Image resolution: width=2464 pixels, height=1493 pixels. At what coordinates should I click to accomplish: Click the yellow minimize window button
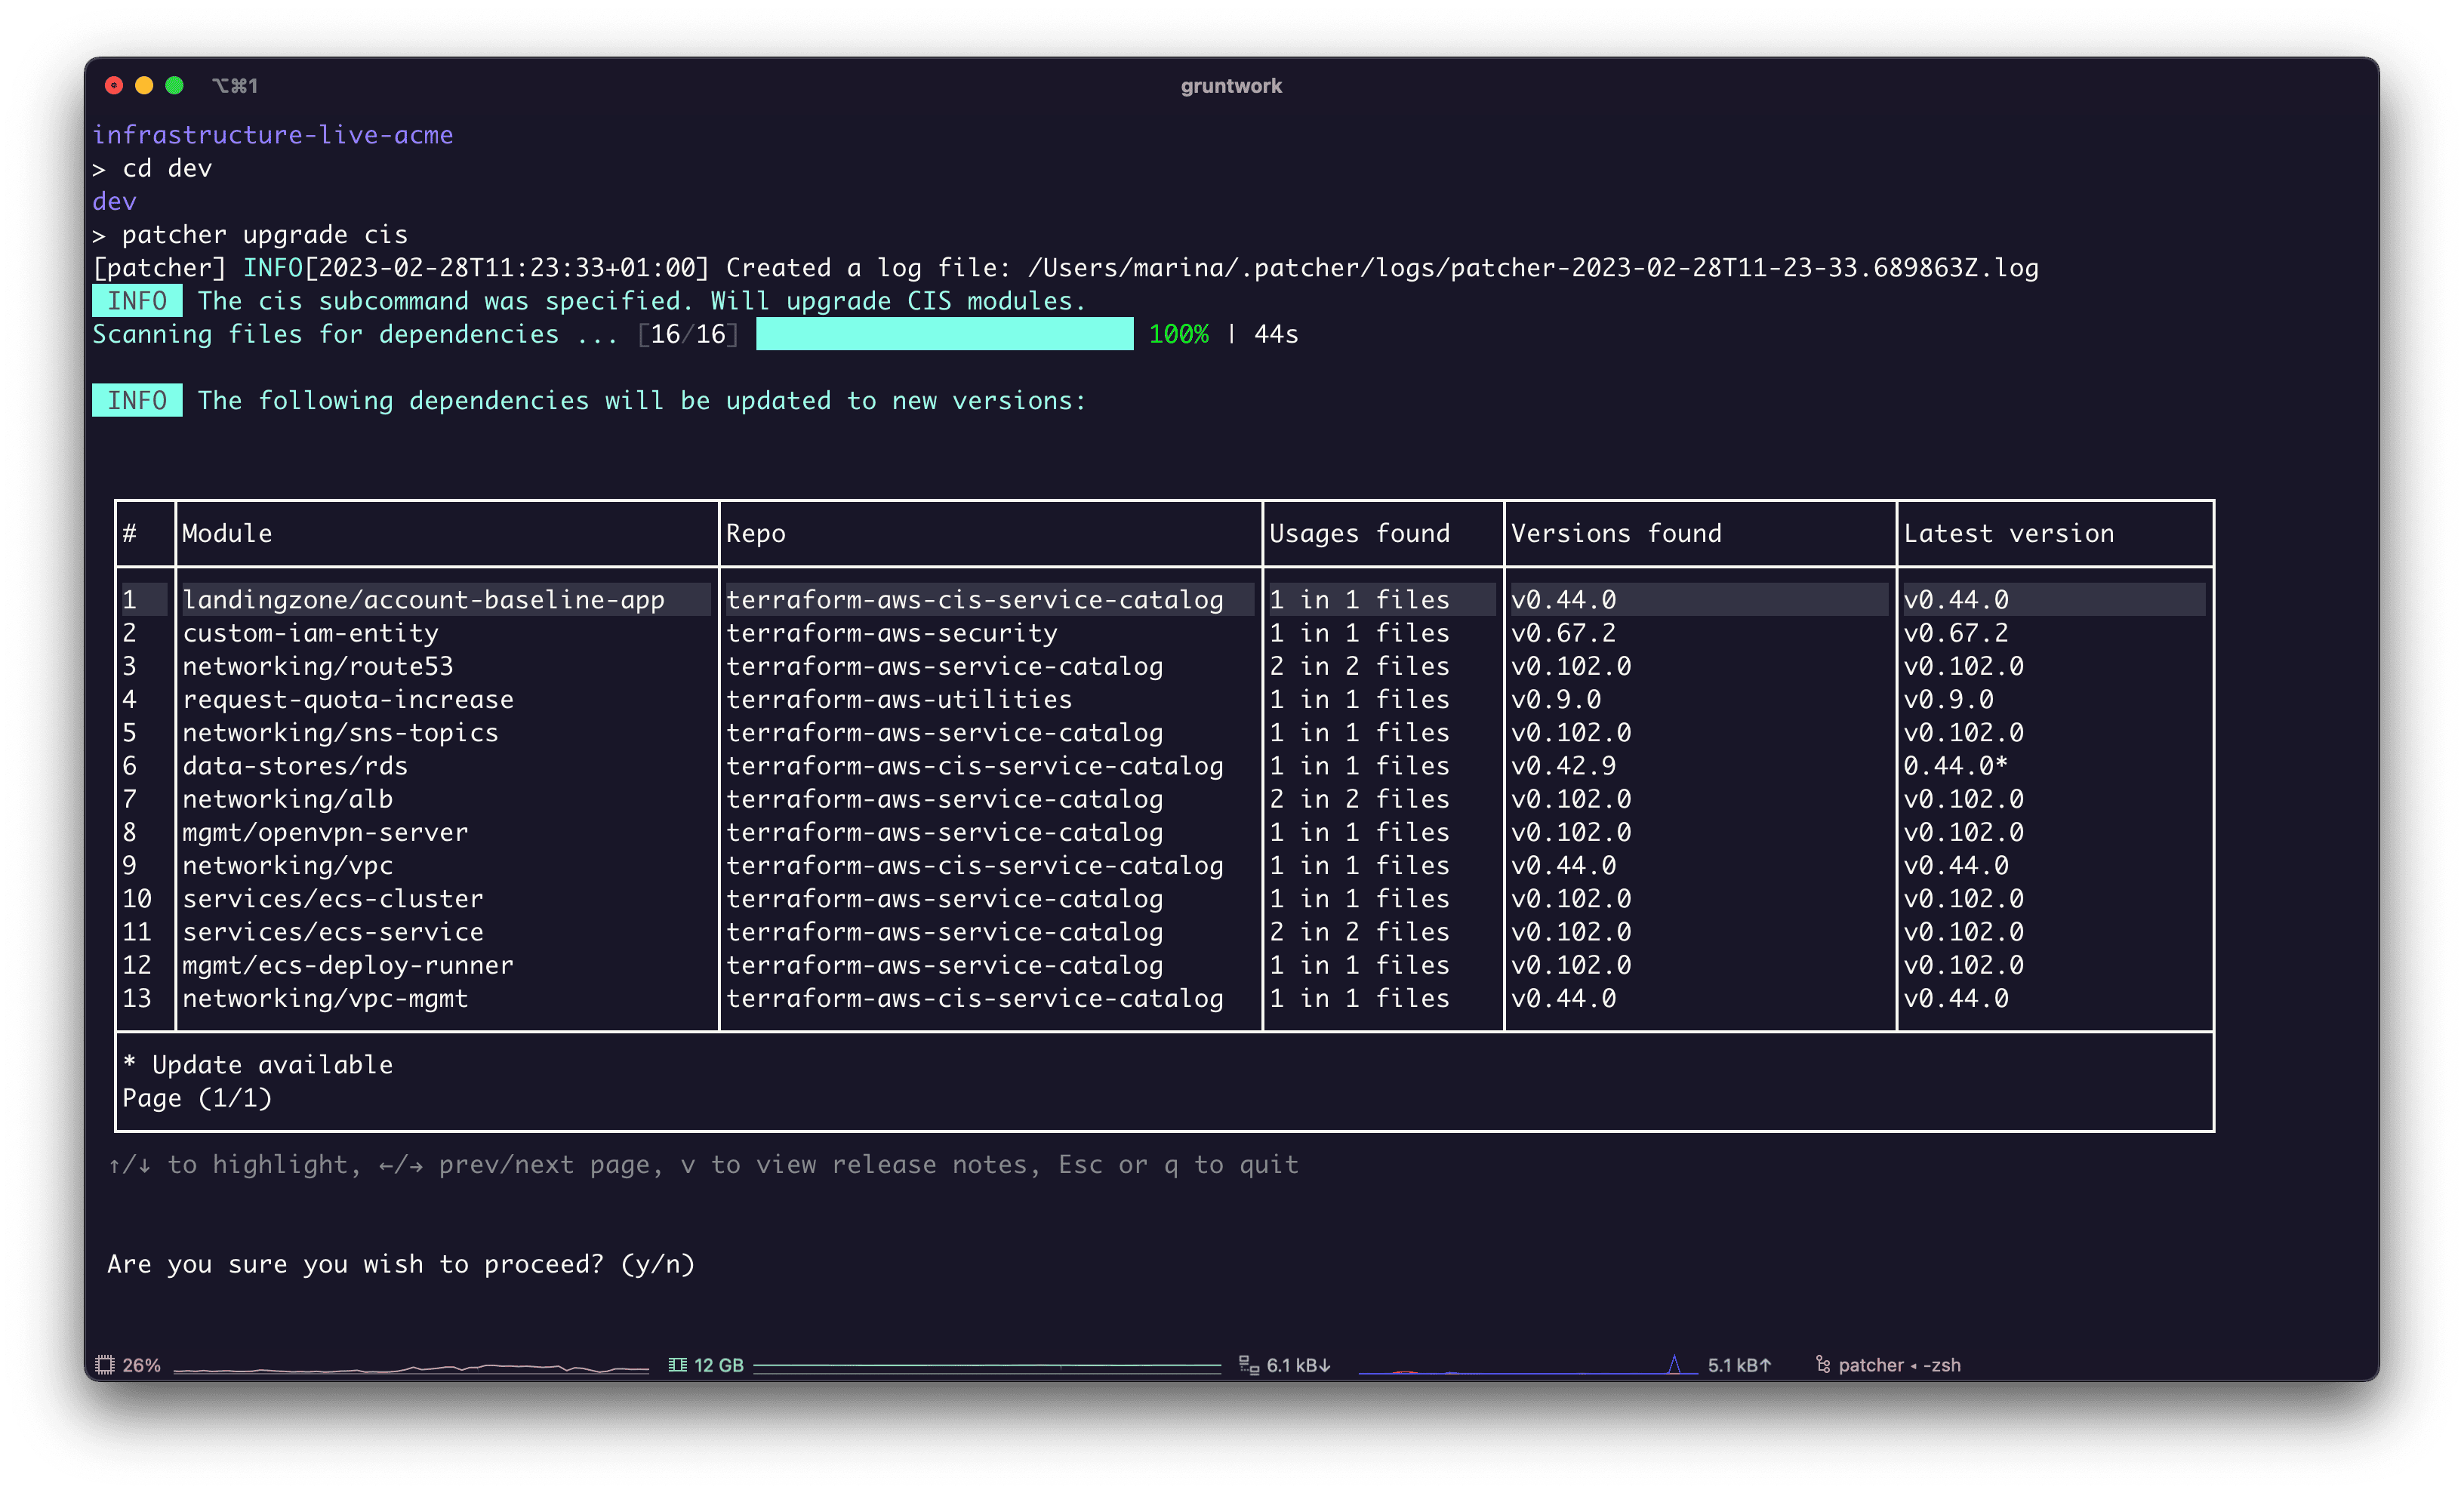144,86
